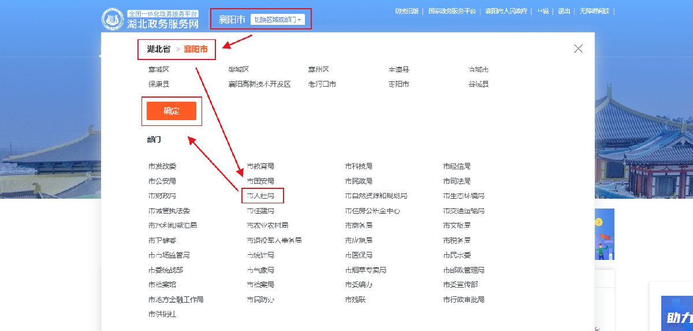Select 襄阳高新技术开发区 region
The height and width of the screenshot is (331, 693).
[x=259, y=84]
